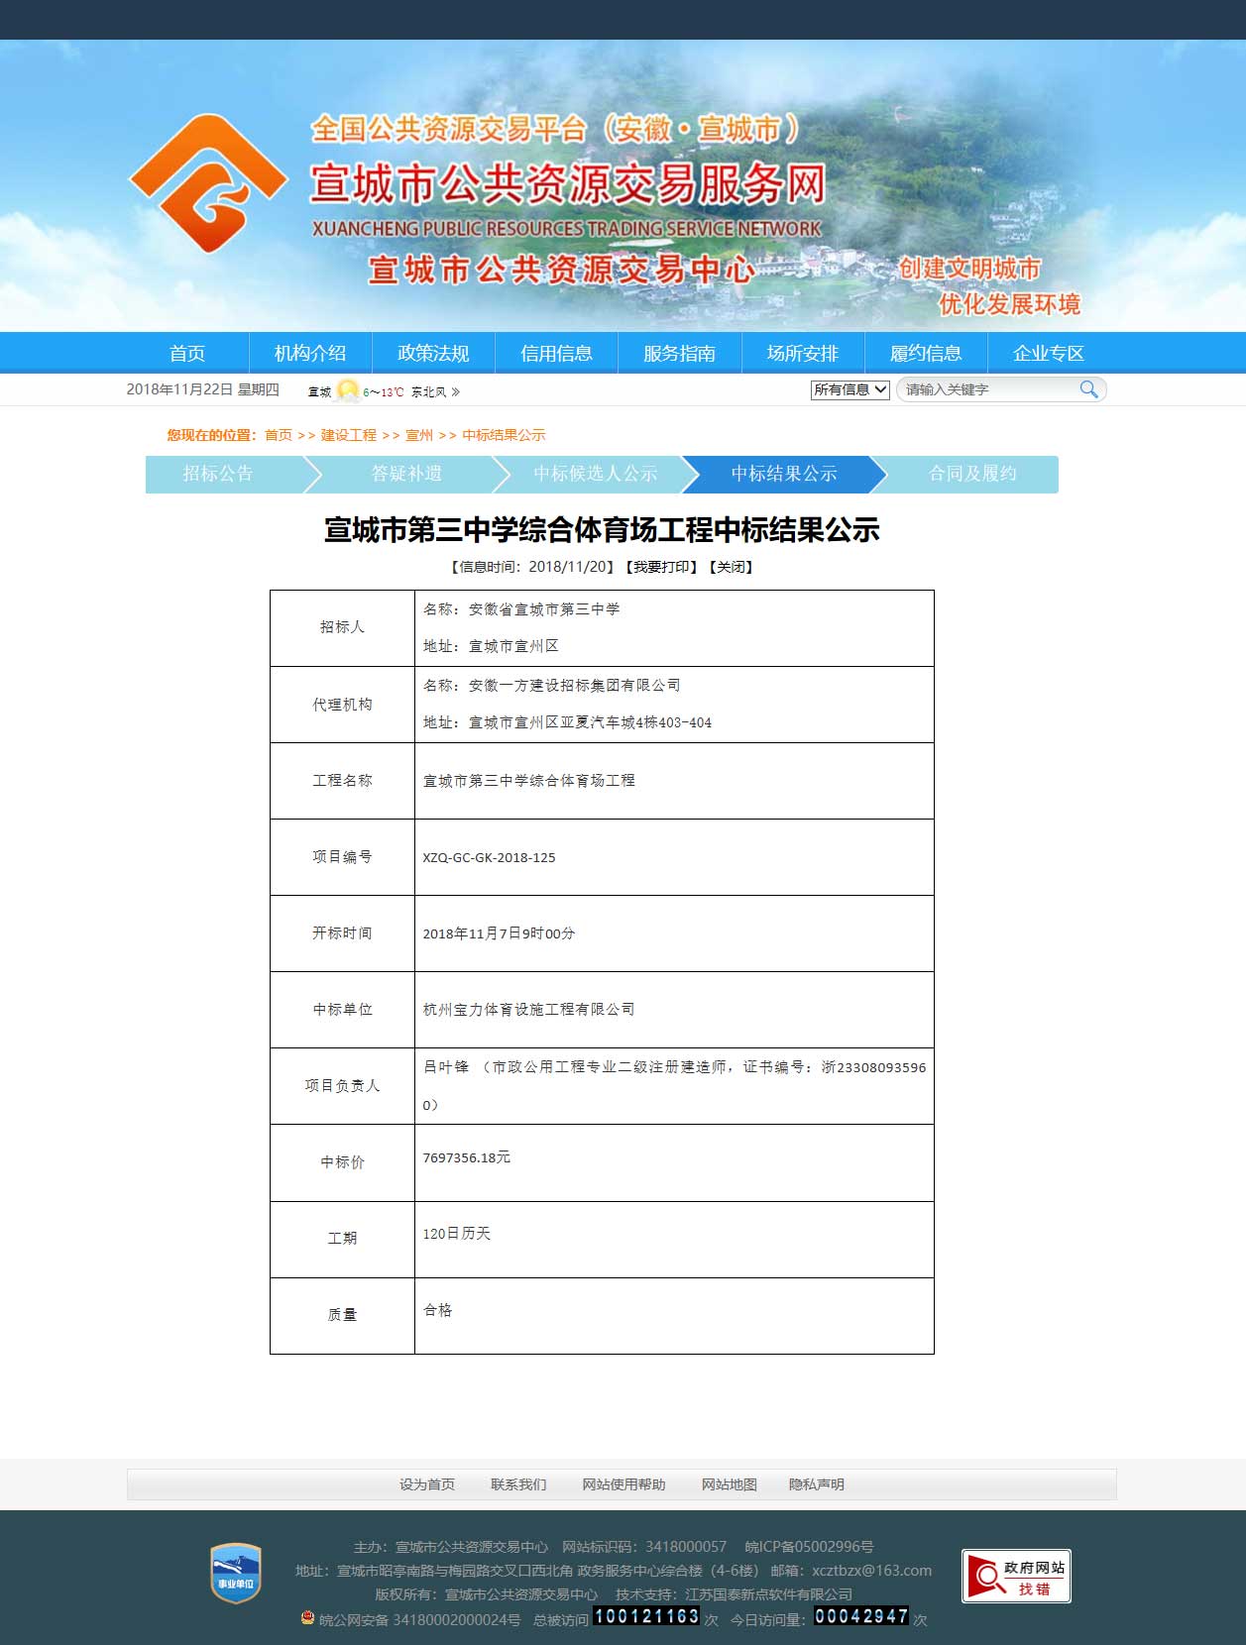
Task: Open the 政策法规 navigation menu
Action: click(433, 353)
